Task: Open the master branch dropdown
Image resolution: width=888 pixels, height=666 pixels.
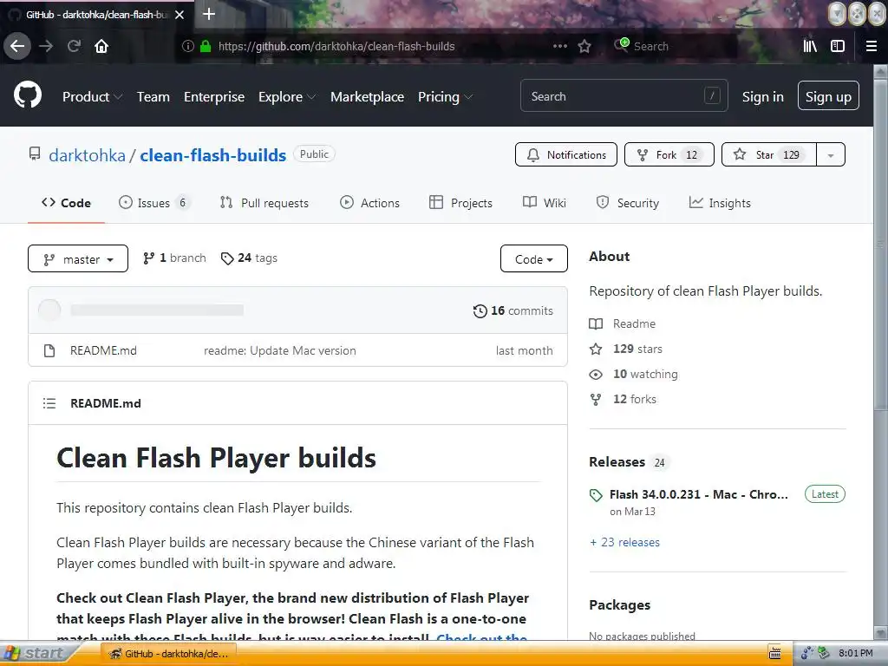Action: point(78,258)
